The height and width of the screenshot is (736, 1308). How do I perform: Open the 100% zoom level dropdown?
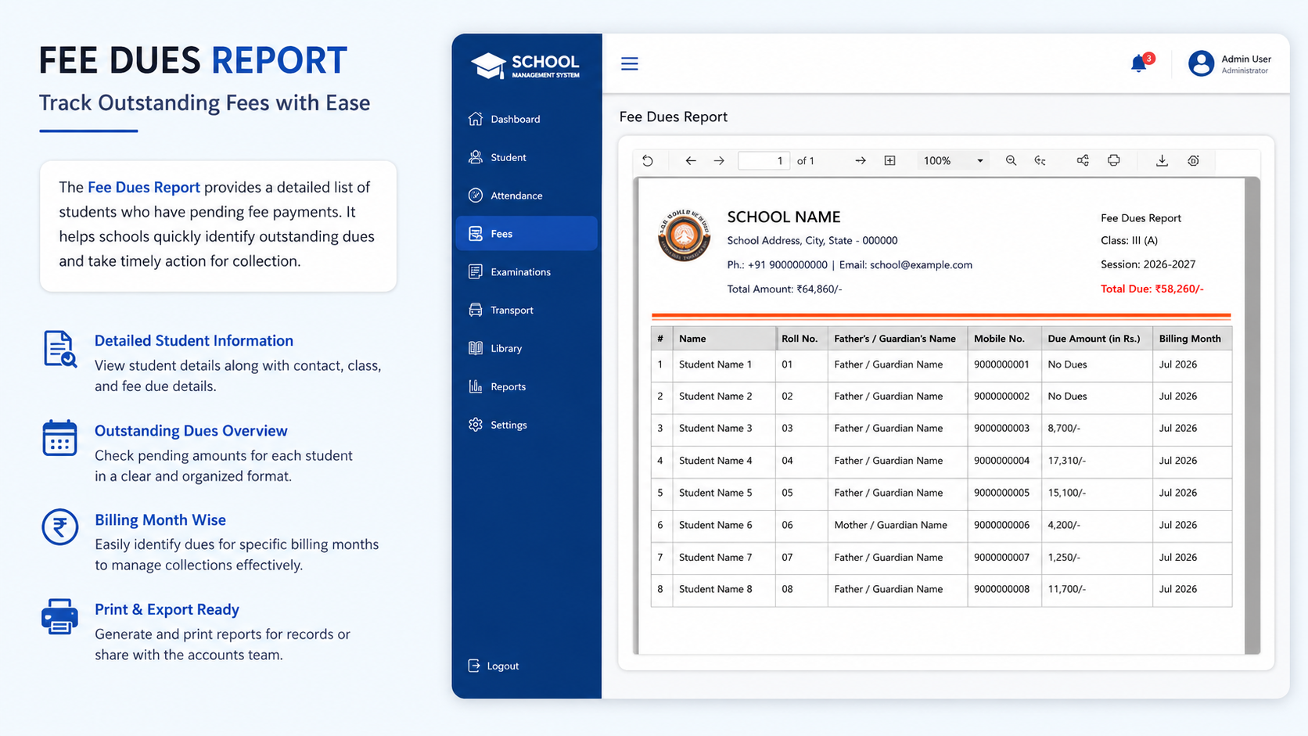(x=952, y=160)
